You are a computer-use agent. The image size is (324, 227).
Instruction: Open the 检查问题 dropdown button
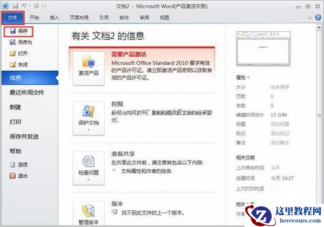89,168
